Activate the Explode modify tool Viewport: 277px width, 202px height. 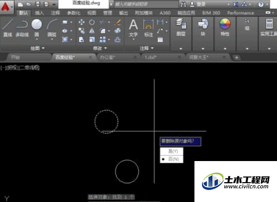coord(117,31)
